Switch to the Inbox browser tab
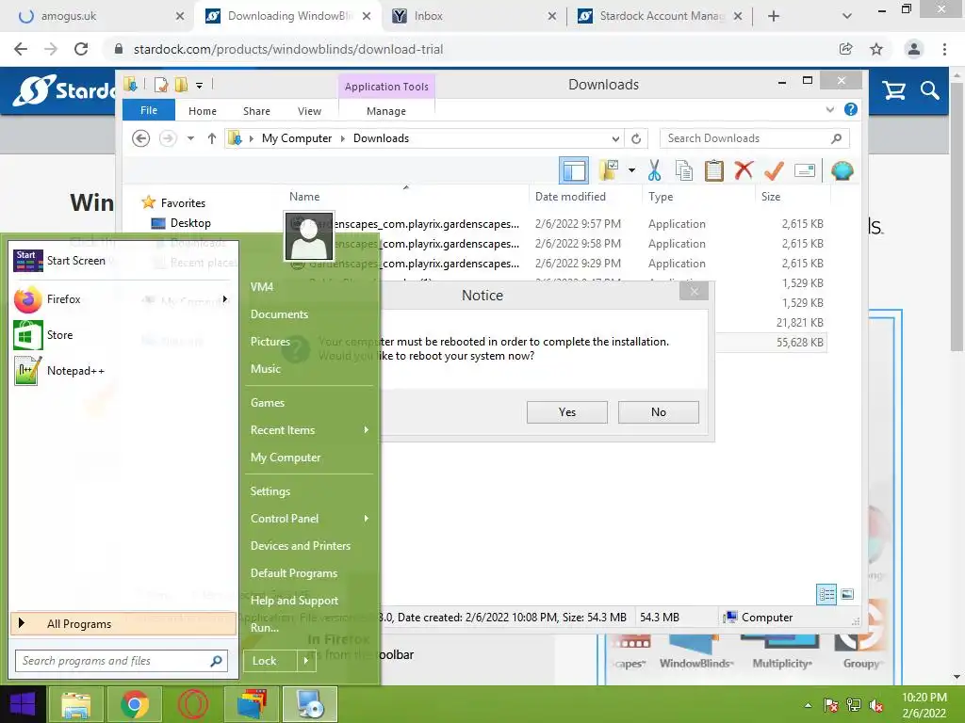 472,16
